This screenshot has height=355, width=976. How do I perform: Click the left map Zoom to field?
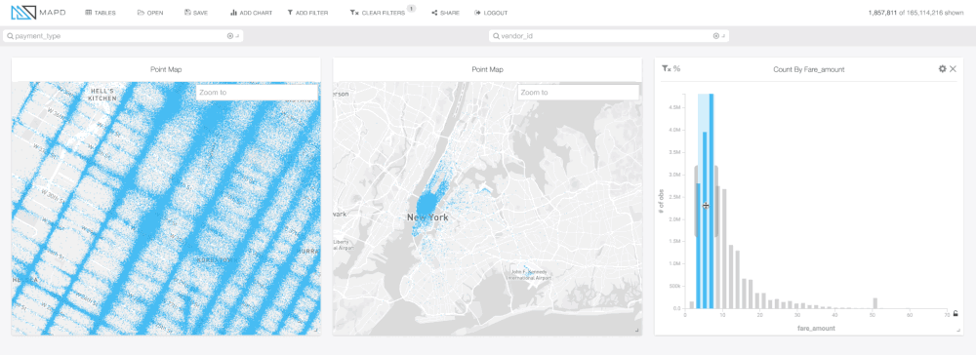257,93
